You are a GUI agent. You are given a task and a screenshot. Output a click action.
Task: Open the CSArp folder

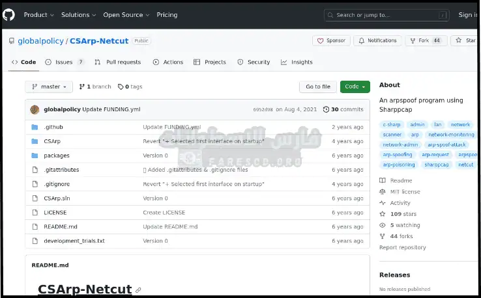[x=52, y=141]
